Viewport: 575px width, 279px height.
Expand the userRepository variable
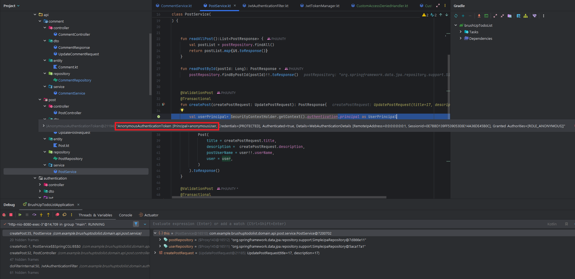[x=160, y=246]
